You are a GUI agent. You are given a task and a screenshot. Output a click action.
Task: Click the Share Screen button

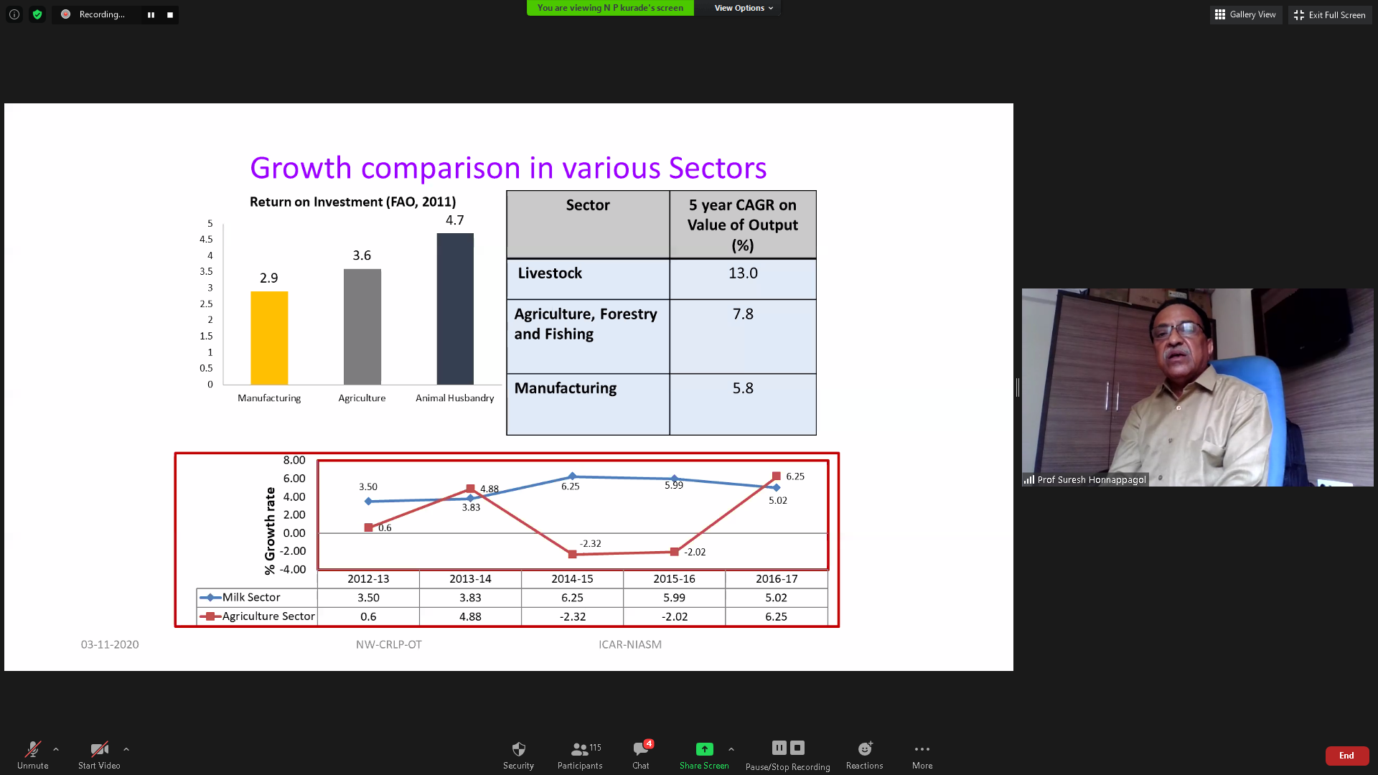pos(704,755)
